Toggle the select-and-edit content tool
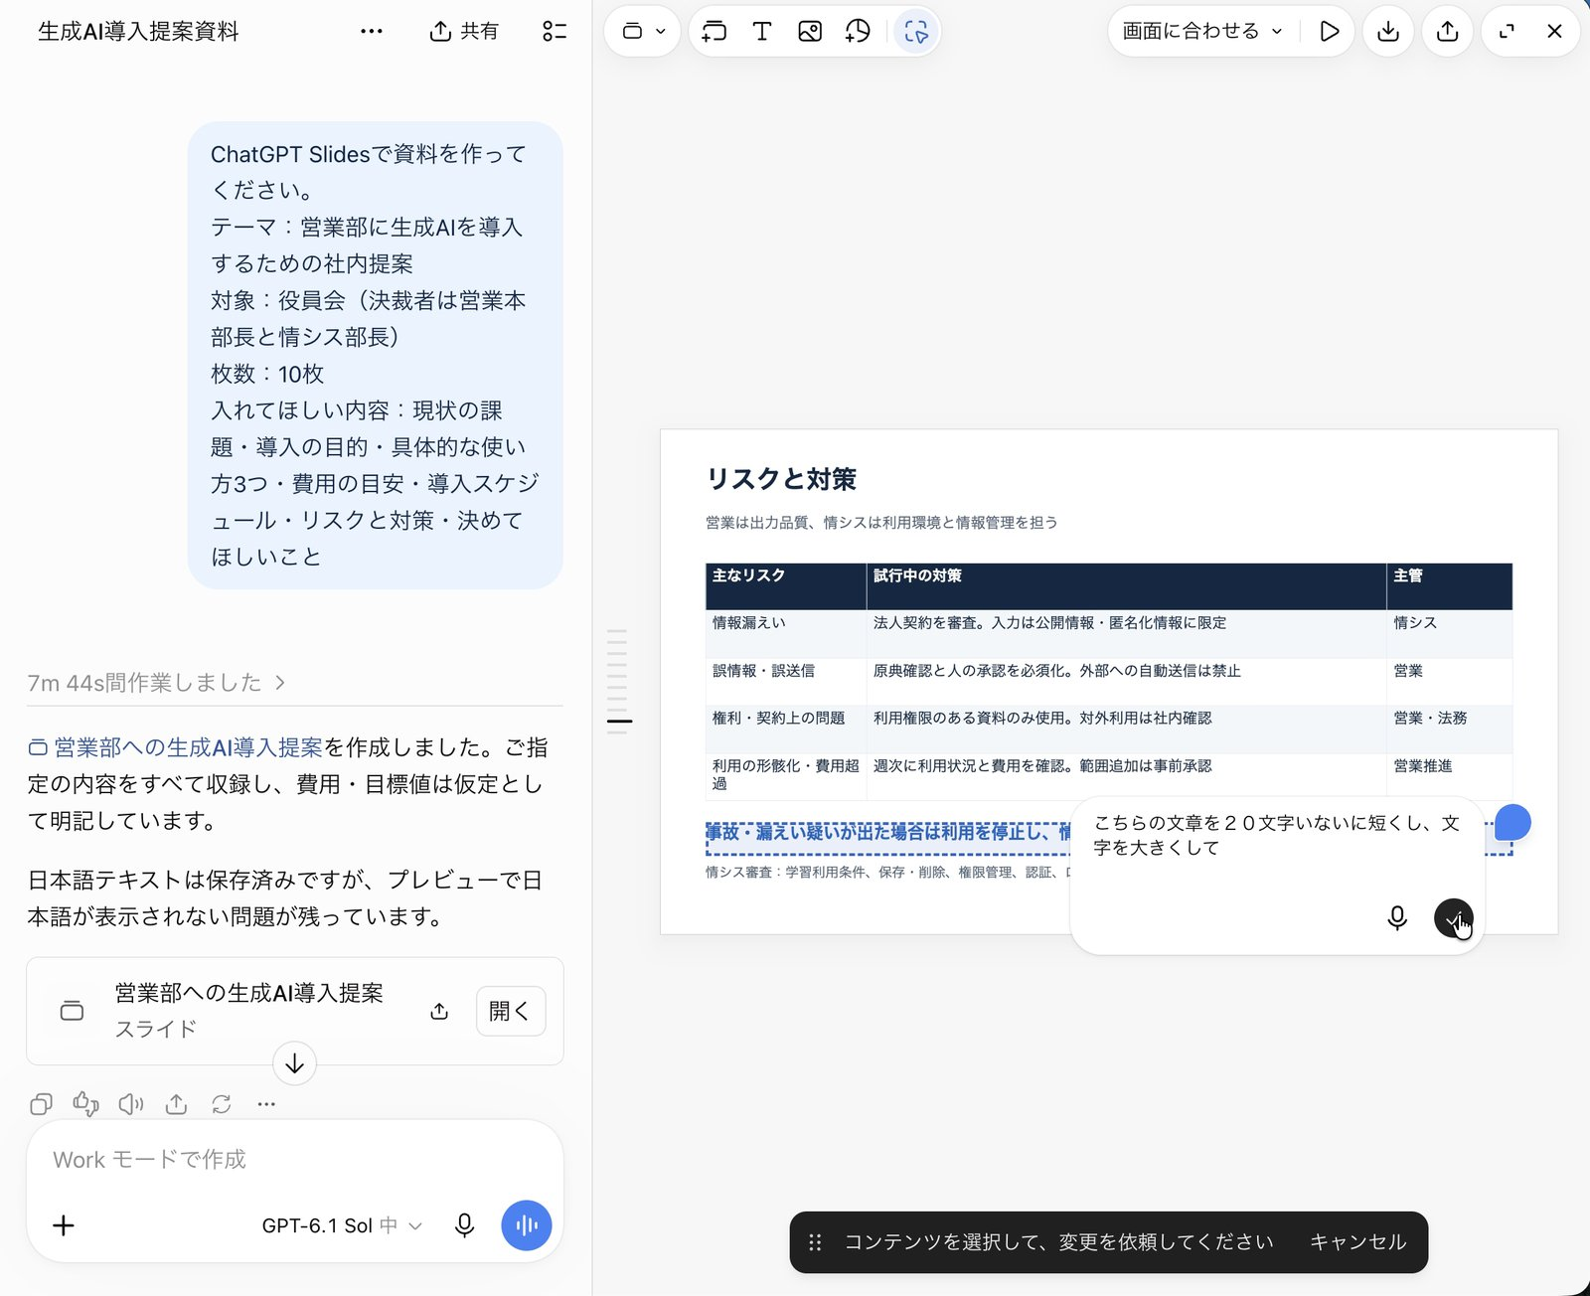 [915, 31]
